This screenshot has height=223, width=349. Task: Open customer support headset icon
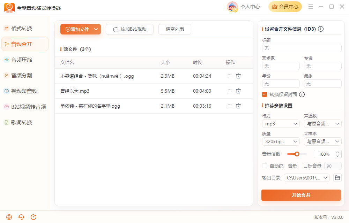pos(21,217)
